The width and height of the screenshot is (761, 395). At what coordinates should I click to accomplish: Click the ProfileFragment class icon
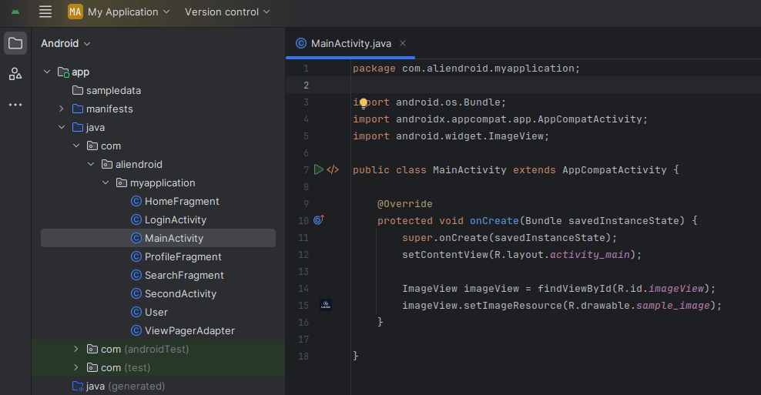pyautogui.click(x=136, y=256)
